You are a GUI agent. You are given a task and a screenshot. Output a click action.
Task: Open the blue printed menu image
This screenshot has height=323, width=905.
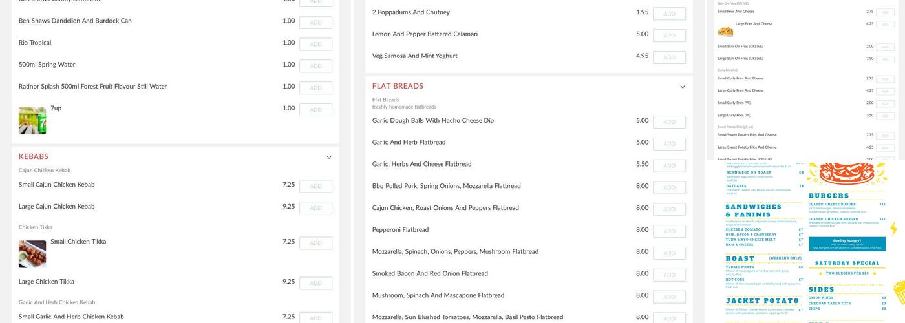[805, 242]
